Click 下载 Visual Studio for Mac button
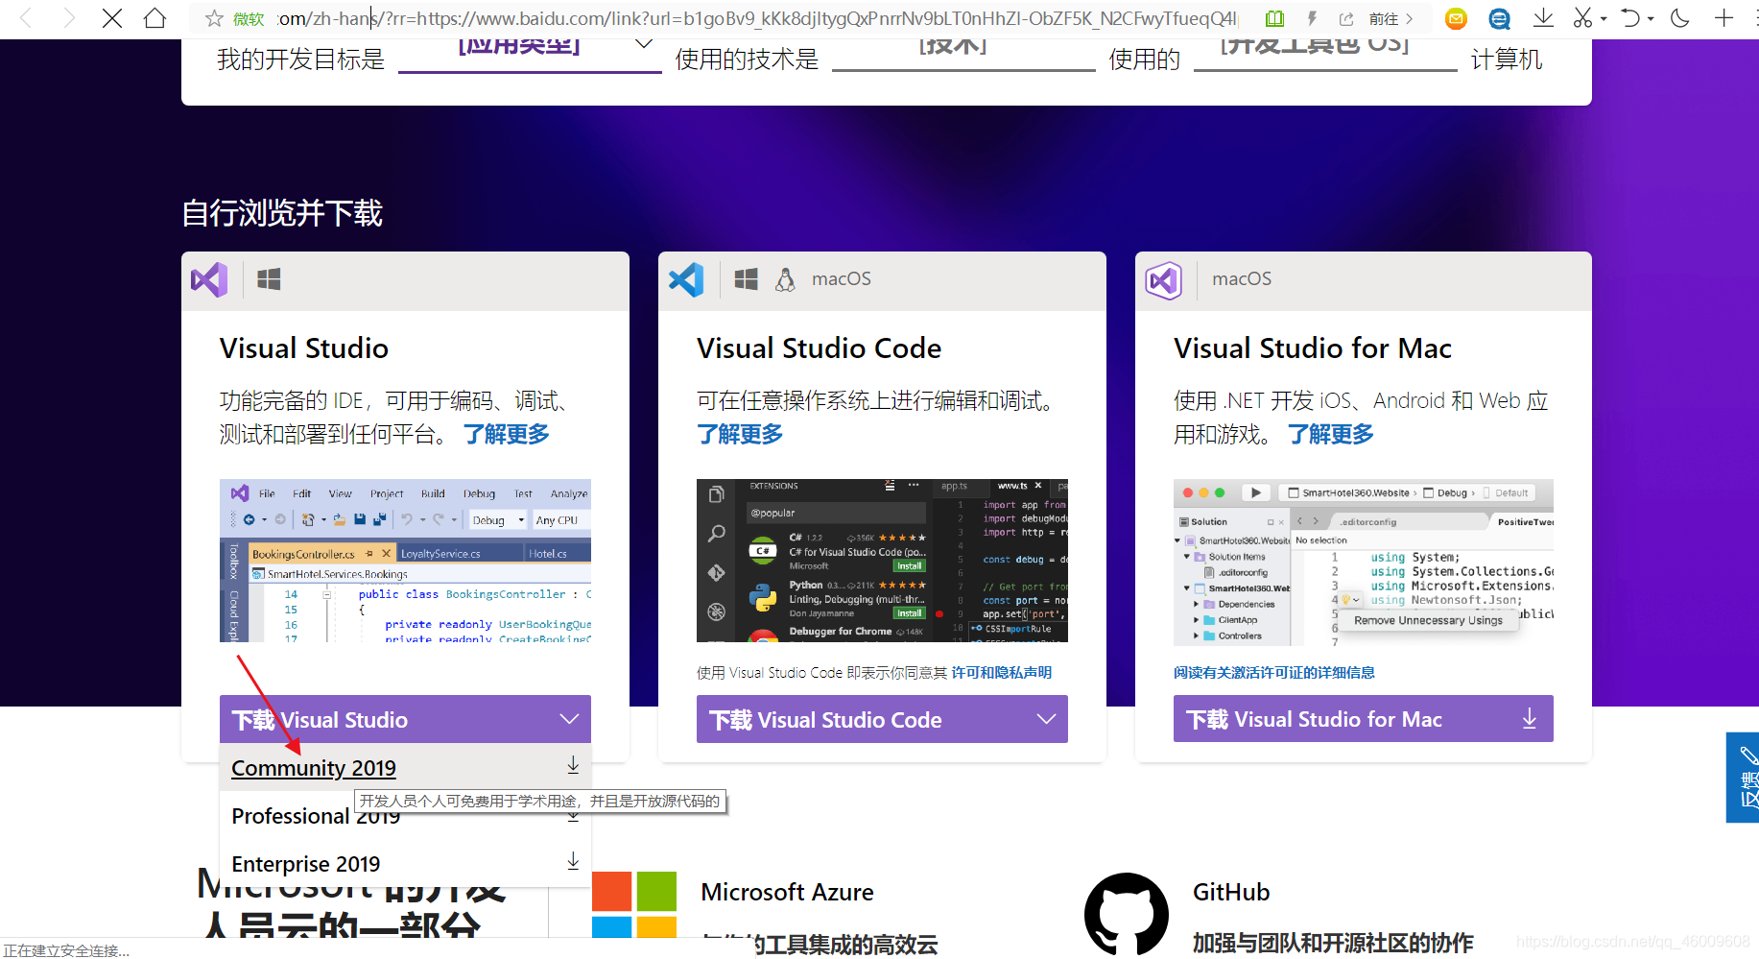 tap(1364, 719)
